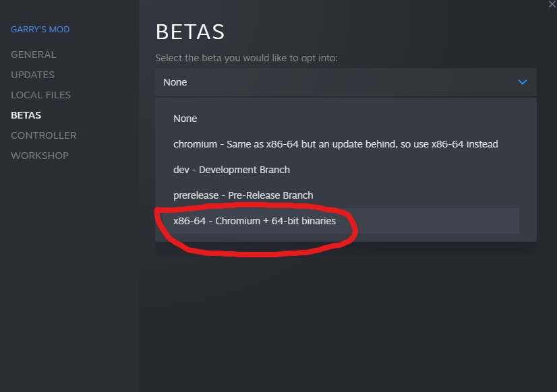Click the 'Select the beta' instruction text
Screen dimensions: 557x392
click(246, 59)
